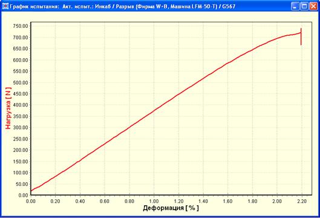The height and width of the screenshot is (218, 320).
Task: Click the Y-axis value 50.00
Action: [22, 184]
